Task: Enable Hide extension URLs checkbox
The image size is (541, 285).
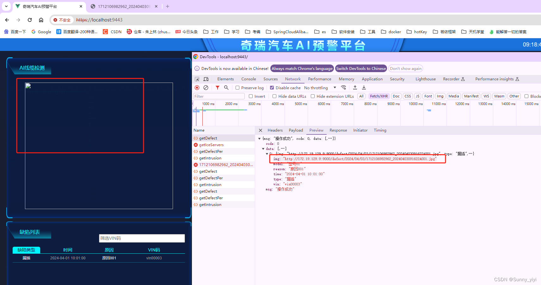Action: point(313,96)
